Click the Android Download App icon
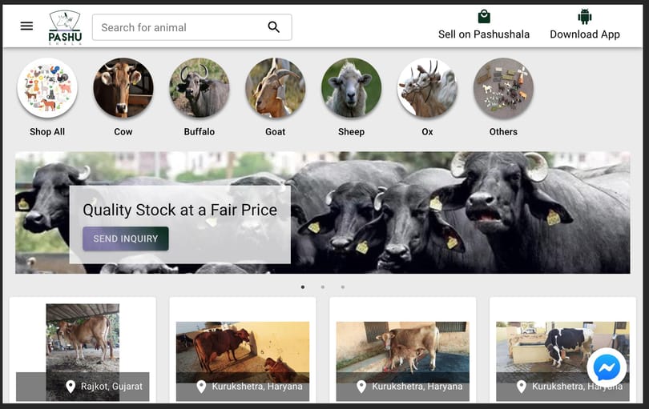 pyautogui.click(x=585, y=17)
